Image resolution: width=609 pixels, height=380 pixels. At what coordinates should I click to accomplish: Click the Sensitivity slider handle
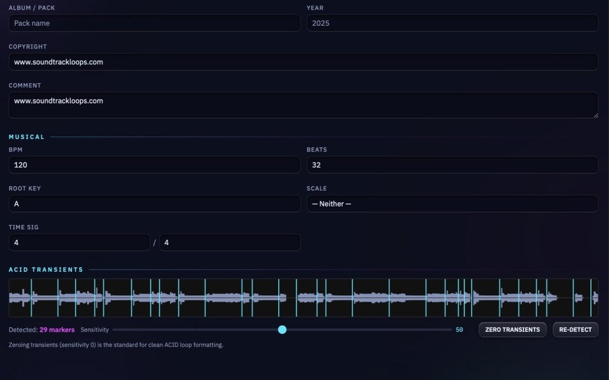coord(282,330)
